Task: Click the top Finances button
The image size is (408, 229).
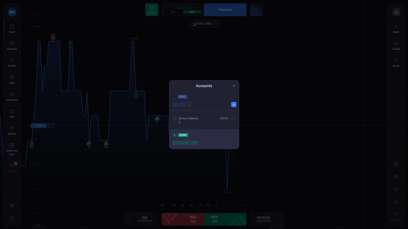Action: click(x=225, y=10)
